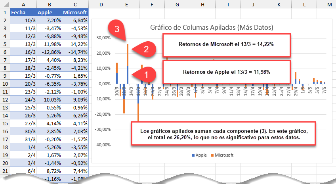
Task: Click the 30,00% vertical axis label
Action: pyautogui.click(x=103, y=38)
